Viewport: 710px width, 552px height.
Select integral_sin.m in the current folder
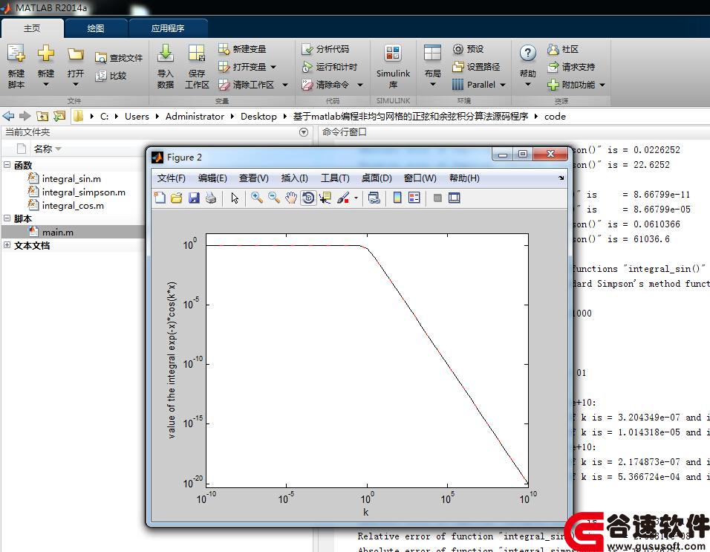click(71, 179)
